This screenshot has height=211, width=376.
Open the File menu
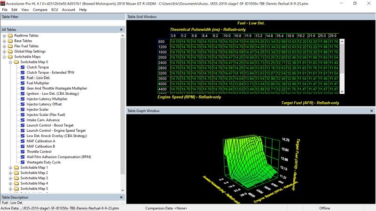(x=5, y=10)
